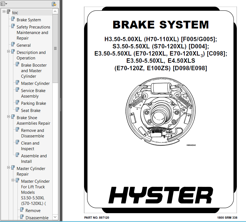
Task: Click the navigation pane splitter grip handle
Action: pyautogui.click(x=60, y=105)
